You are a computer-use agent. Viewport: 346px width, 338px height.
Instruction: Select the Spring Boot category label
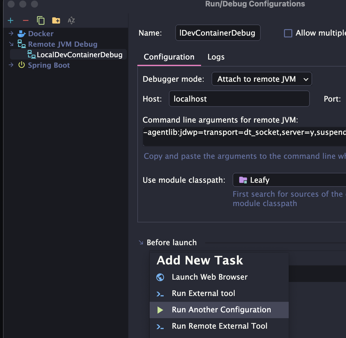49,65
